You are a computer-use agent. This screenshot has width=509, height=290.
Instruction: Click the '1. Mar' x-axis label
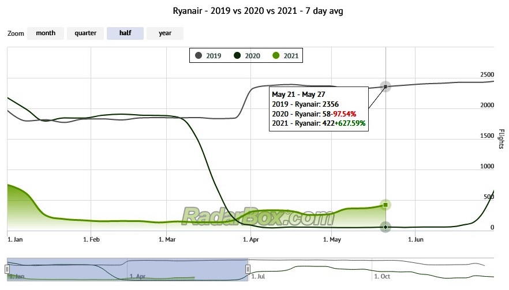(167, 239)
